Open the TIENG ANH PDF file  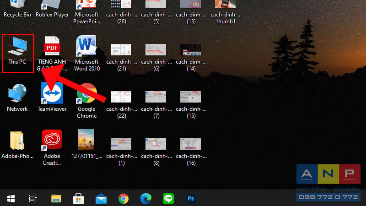(x=52, y=54)
